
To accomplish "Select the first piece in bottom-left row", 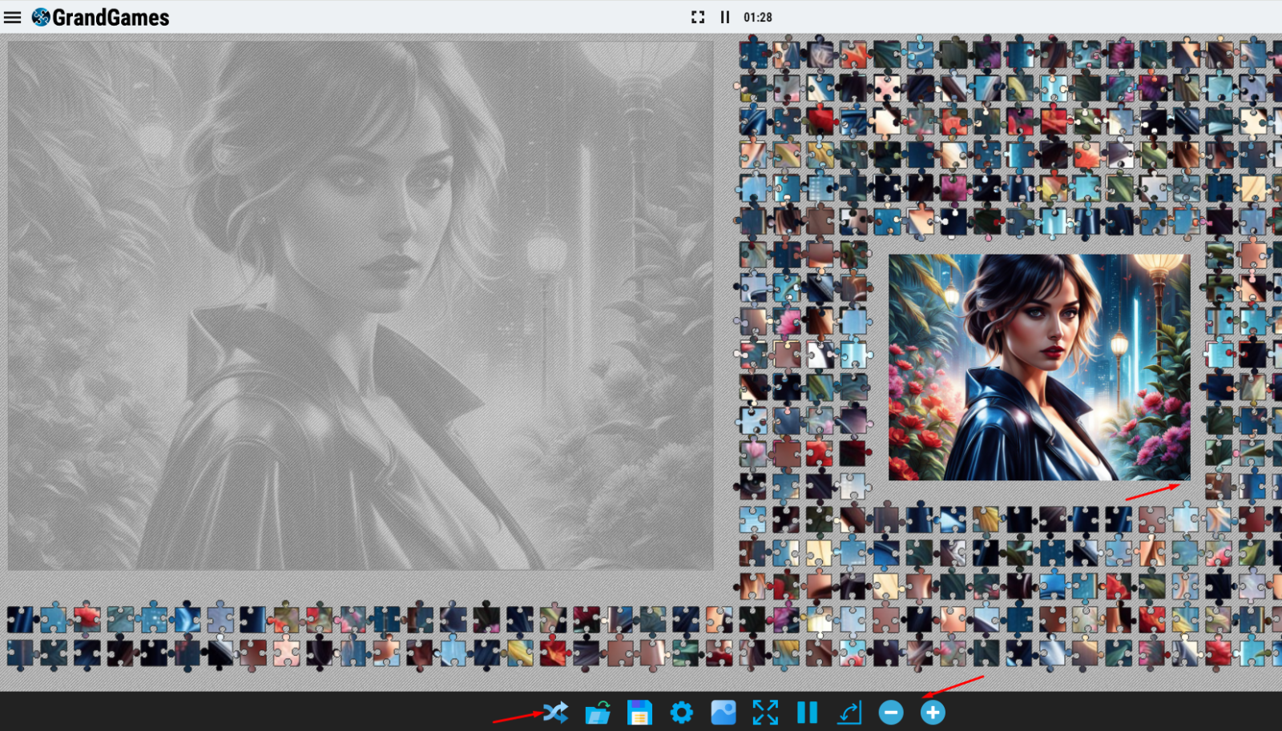I will click(x=20, y=619).
